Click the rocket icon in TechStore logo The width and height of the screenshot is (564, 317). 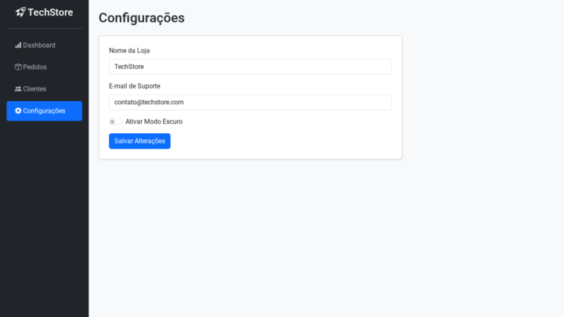[x=20, y=12]
